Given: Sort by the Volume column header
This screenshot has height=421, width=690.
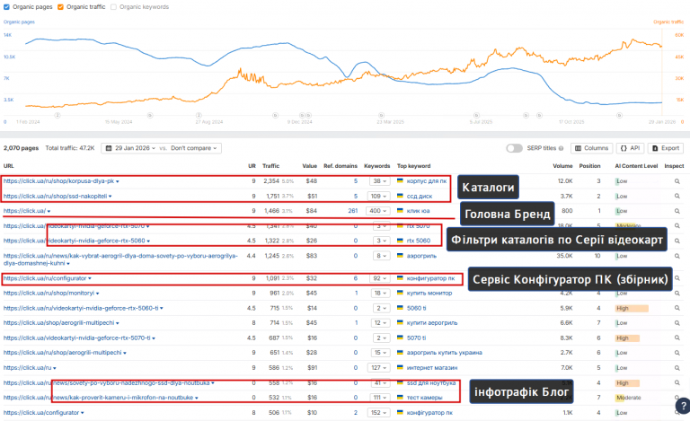Looking at the screenshot, I should tap(562, 166).
